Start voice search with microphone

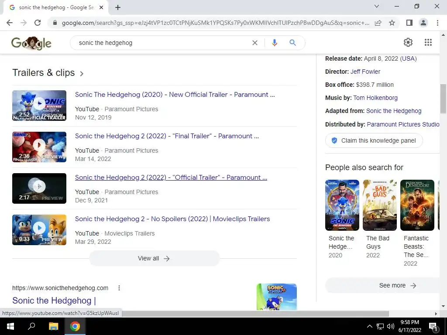pos(275,43)
